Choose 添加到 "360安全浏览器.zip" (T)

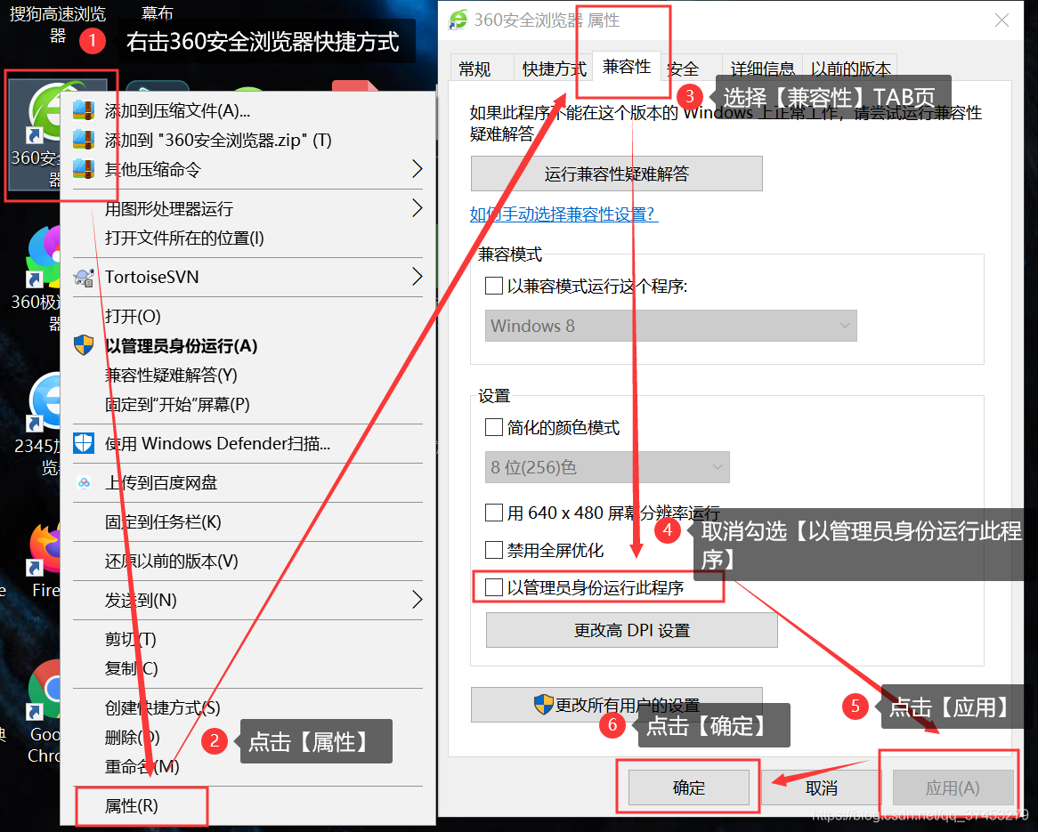coord(247,140)
